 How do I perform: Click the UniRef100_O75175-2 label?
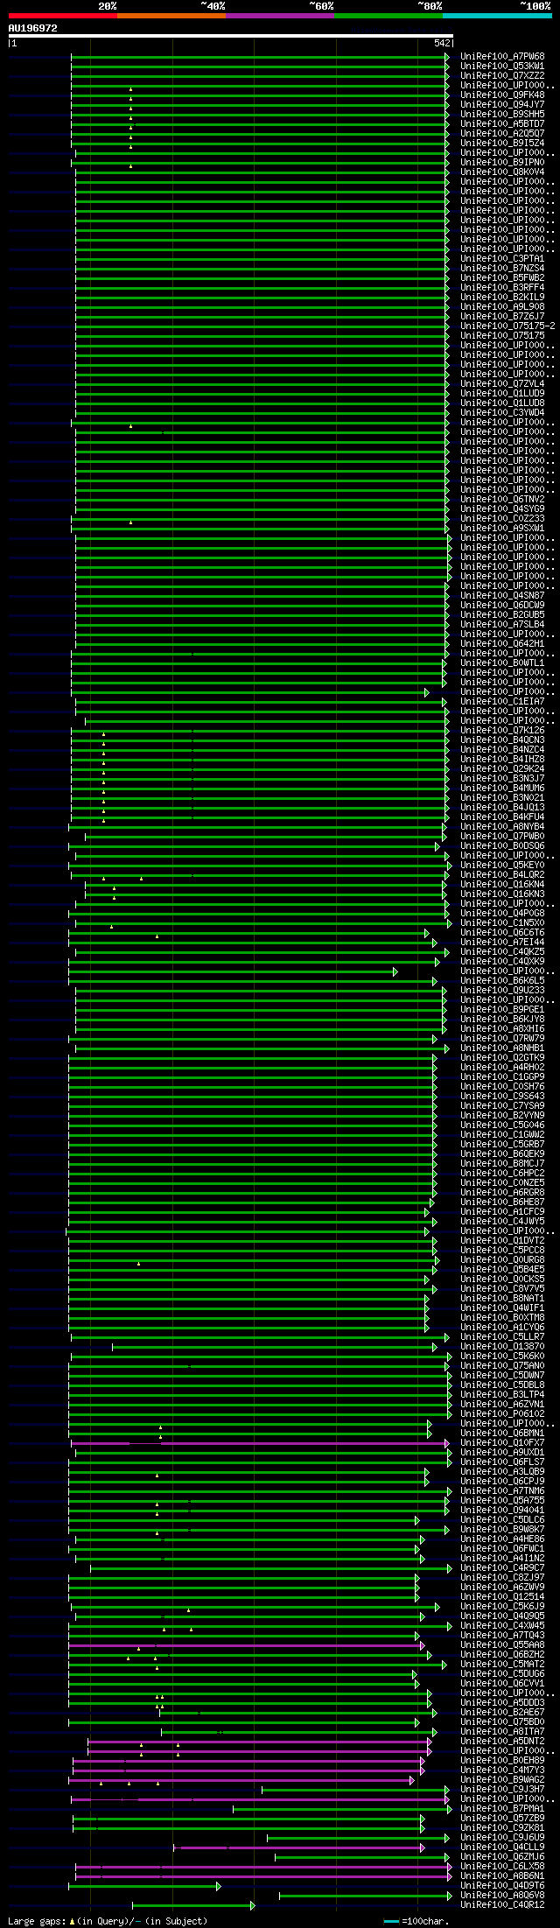click(507, 326)
